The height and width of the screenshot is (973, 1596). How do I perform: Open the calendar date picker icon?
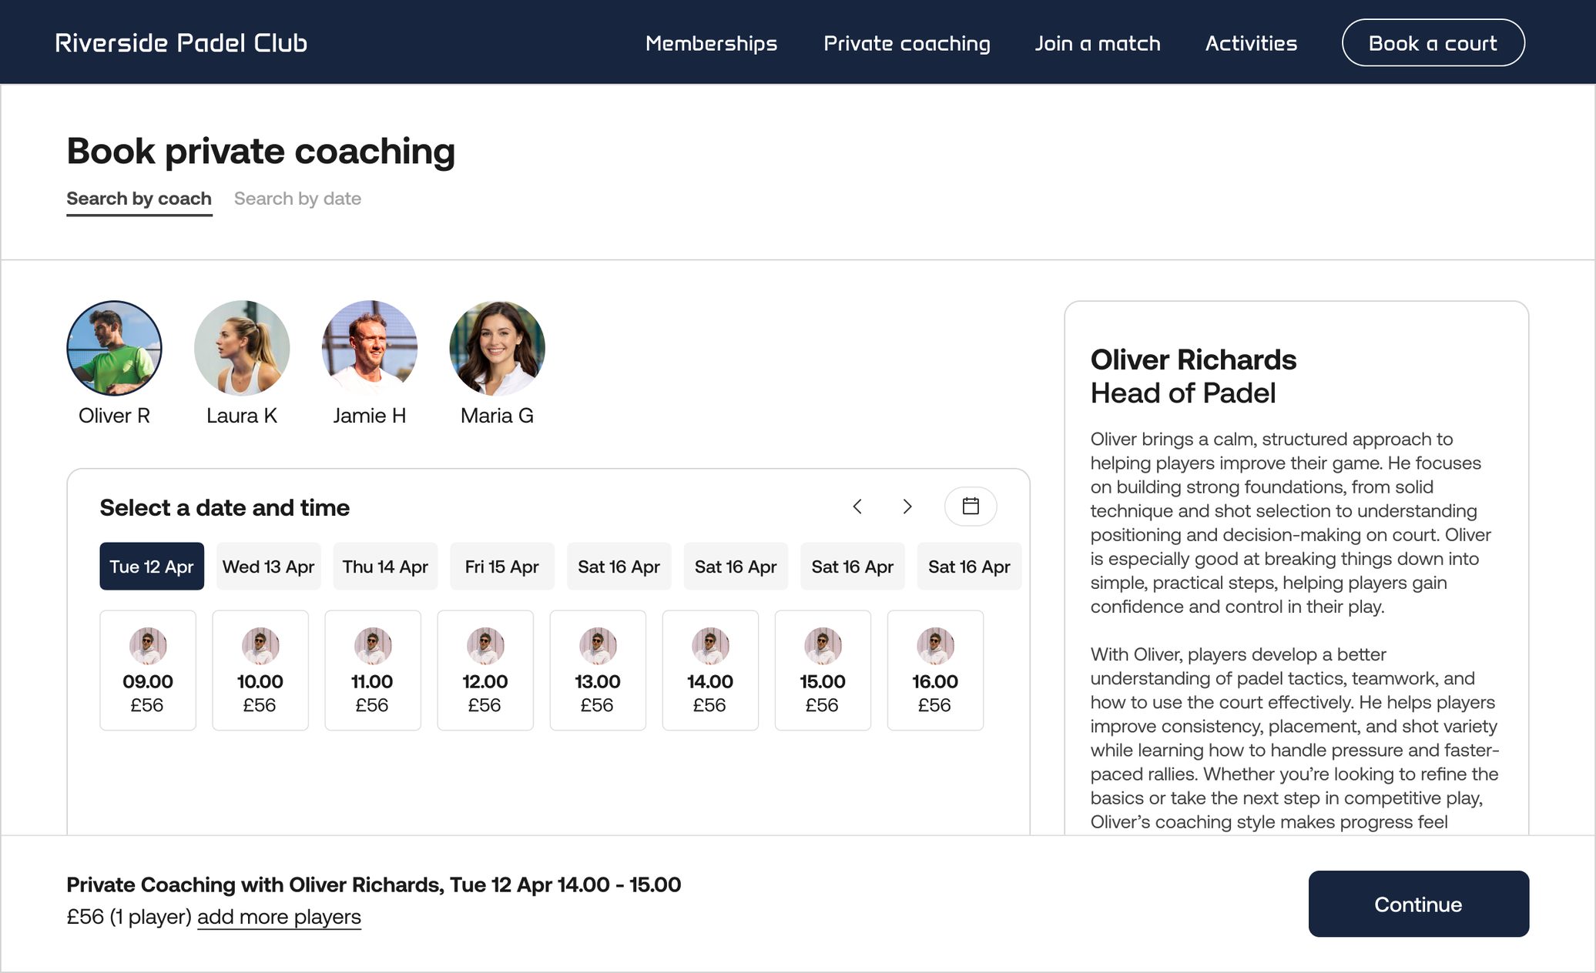[x=971, y=507]
